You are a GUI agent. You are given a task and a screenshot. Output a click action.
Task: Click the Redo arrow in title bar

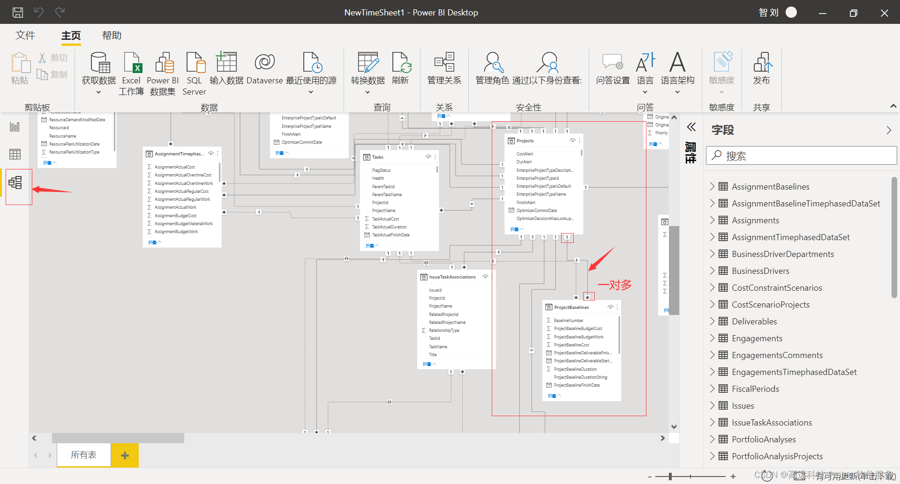pos(60,12)
